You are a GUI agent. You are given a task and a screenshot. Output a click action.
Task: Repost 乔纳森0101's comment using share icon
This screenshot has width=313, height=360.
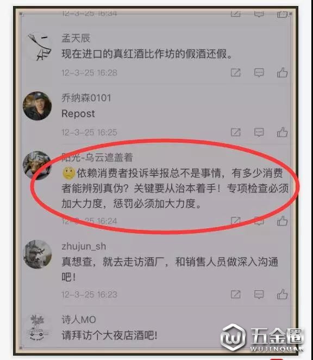tap(235, 132)
